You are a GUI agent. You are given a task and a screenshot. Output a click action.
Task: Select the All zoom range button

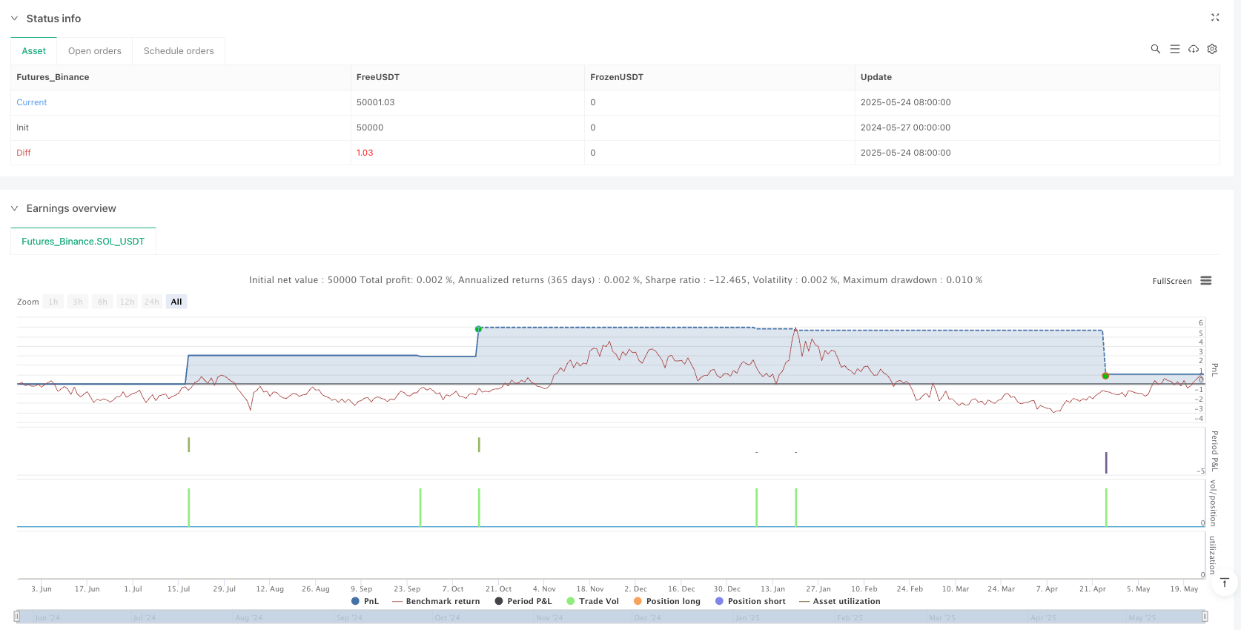coord(176,302)
